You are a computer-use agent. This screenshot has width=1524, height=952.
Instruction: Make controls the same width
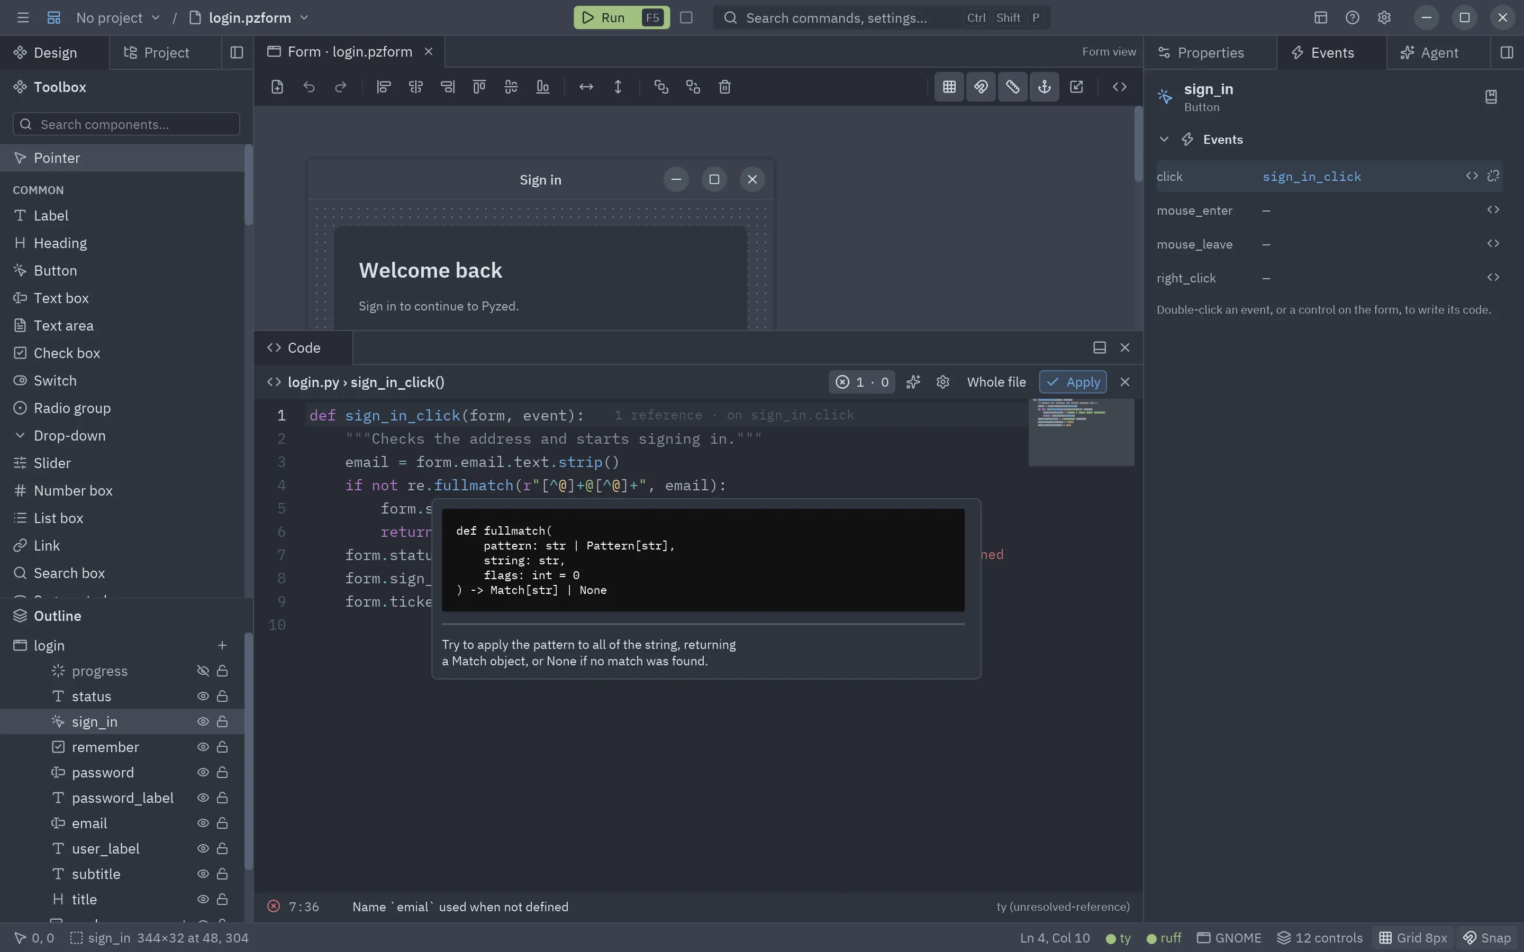pyautogui.click(x=586, y=87)
